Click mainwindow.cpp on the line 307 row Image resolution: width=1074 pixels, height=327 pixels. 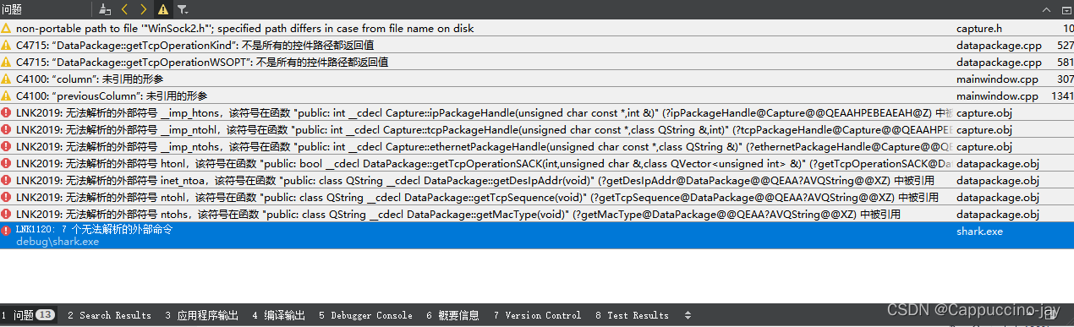[997, 79]
